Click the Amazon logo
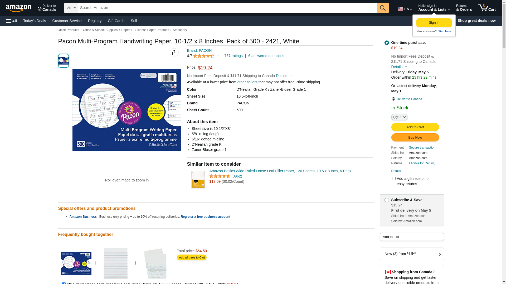The width and height of the screenshot is (506, 284). pyautogui.click(x=18, y=8)
